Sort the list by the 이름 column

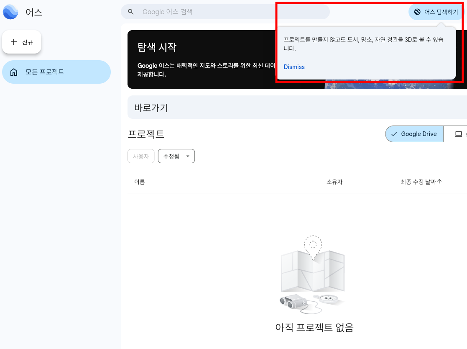[140, 182]
